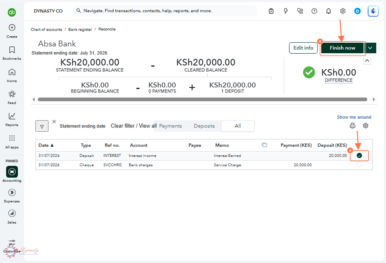Open Reports in the sidebar

click(x=12, y=119)
